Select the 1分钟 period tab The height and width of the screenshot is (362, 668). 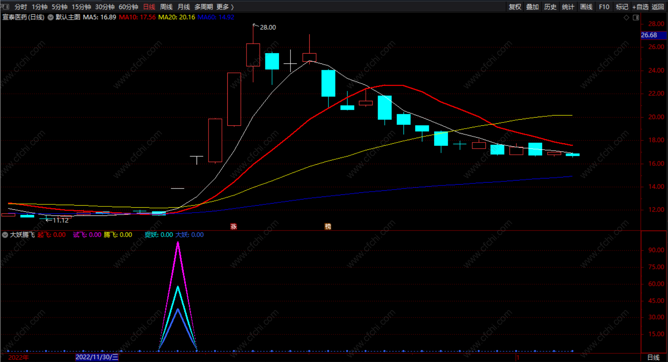point(39,7)
